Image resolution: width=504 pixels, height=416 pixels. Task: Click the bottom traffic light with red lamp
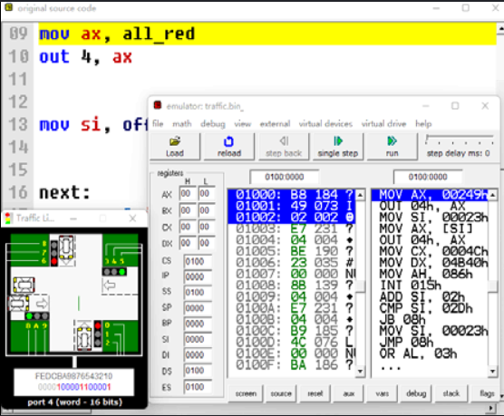[x=98, y=334]
